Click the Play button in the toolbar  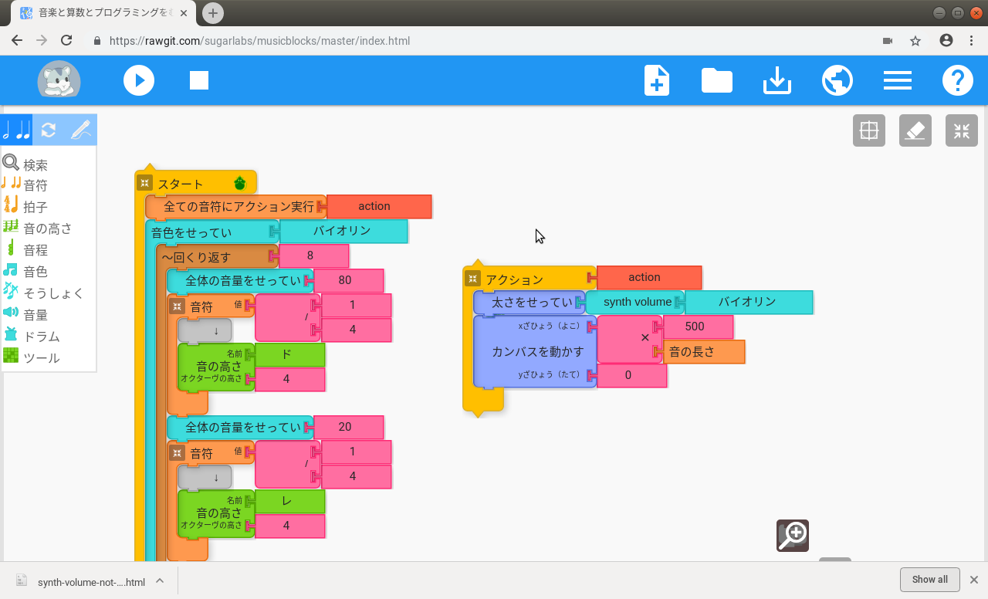coord(139,80)
